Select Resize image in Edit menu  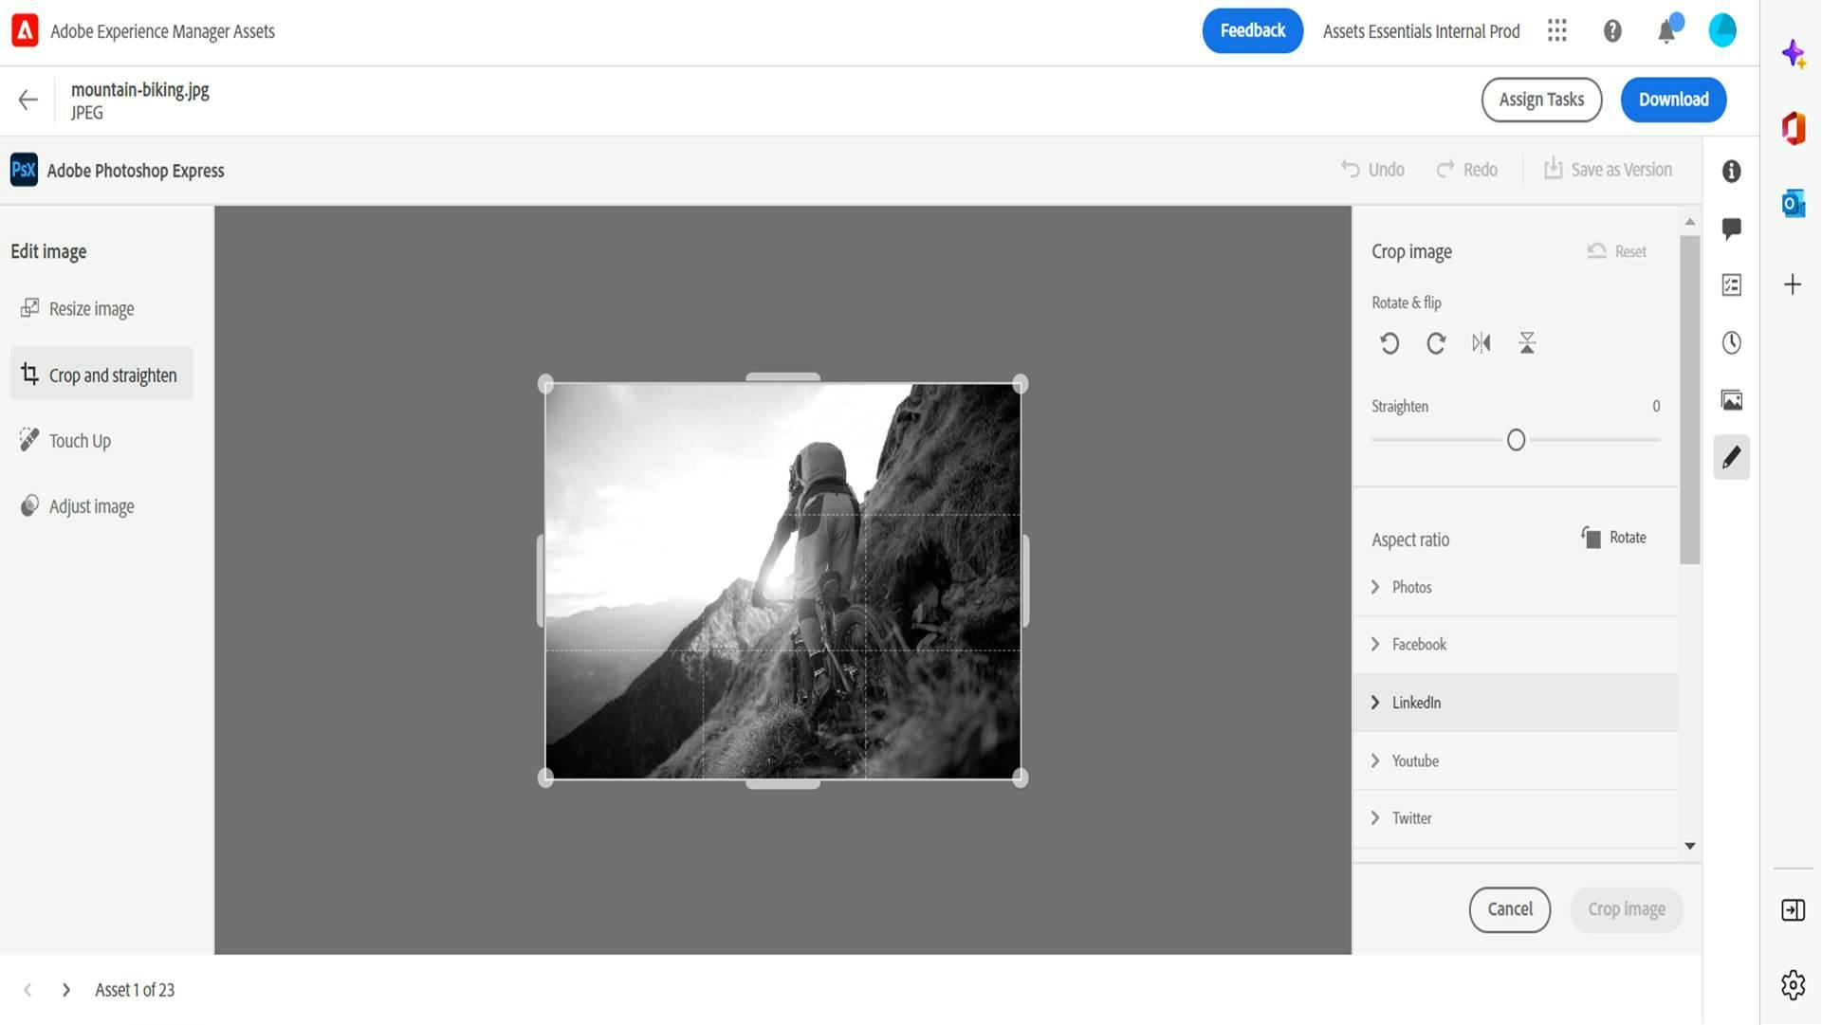[x=91, y=309]
